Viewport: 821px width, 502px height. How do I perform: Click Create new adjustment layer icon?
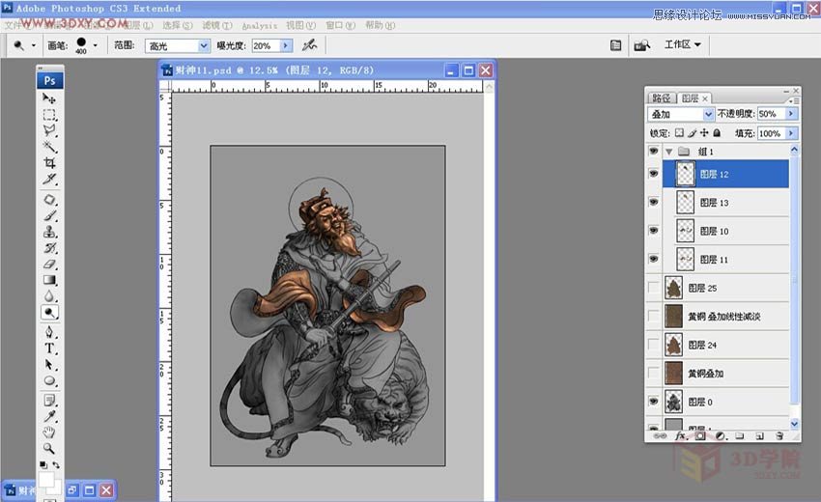pos(721,435)
